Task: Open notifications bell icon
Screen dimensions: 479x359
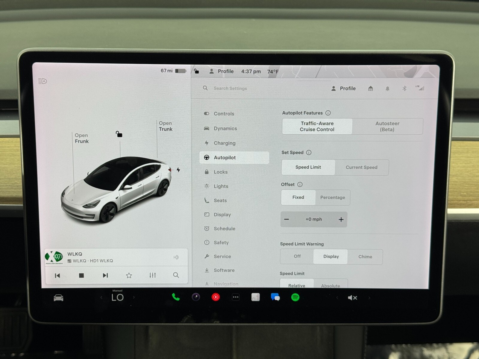Action: [x=387, y=89]
